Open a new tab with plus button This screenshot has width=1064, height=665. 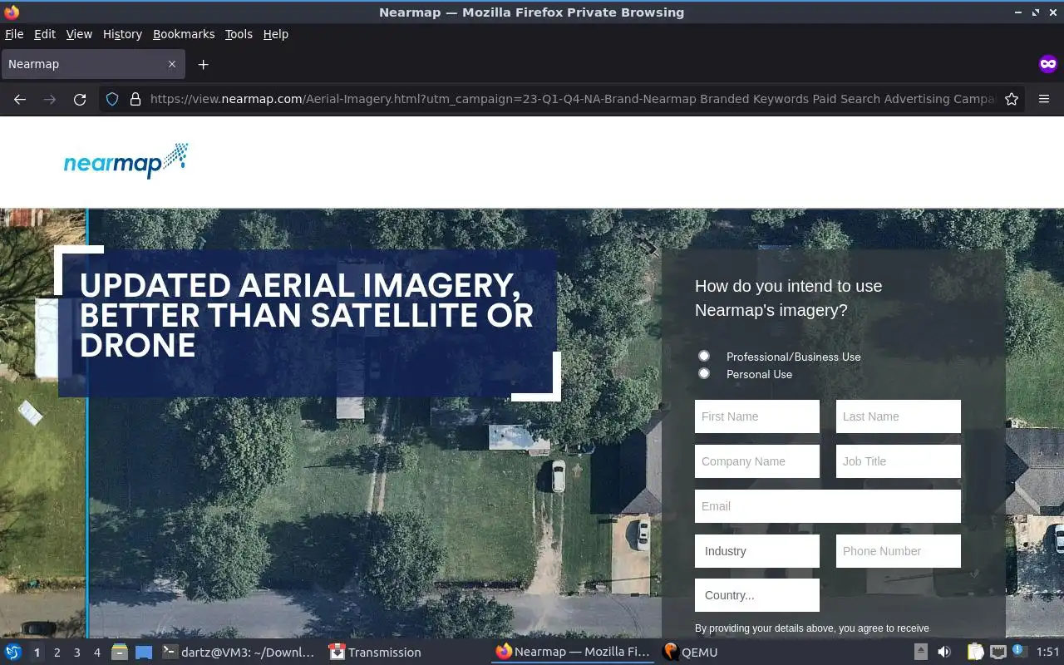[x=203, y=64]
